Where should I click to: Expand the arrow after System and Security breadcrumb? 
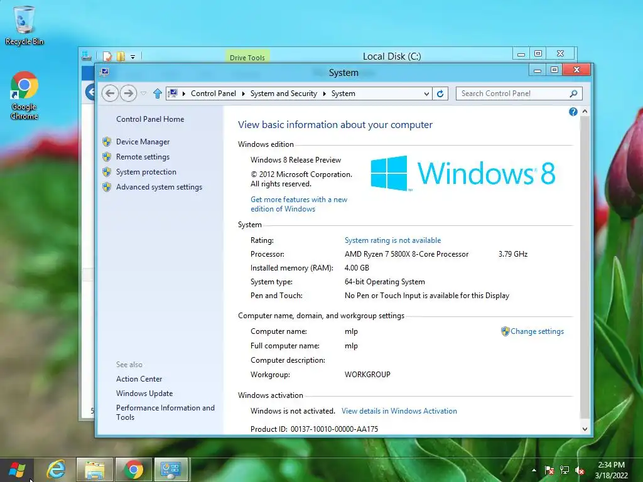(325, 94)
